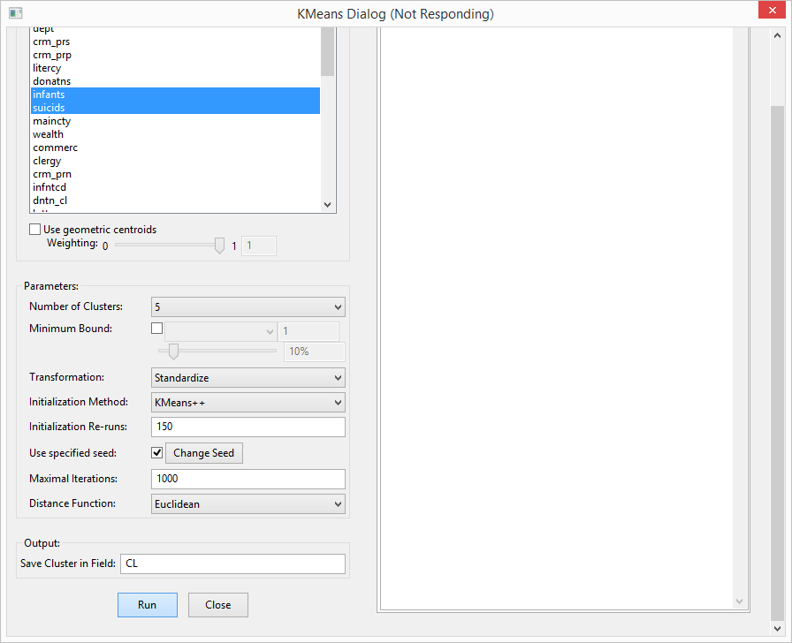Select commerc in variable list
792x643 pixels.
(175, 148)
